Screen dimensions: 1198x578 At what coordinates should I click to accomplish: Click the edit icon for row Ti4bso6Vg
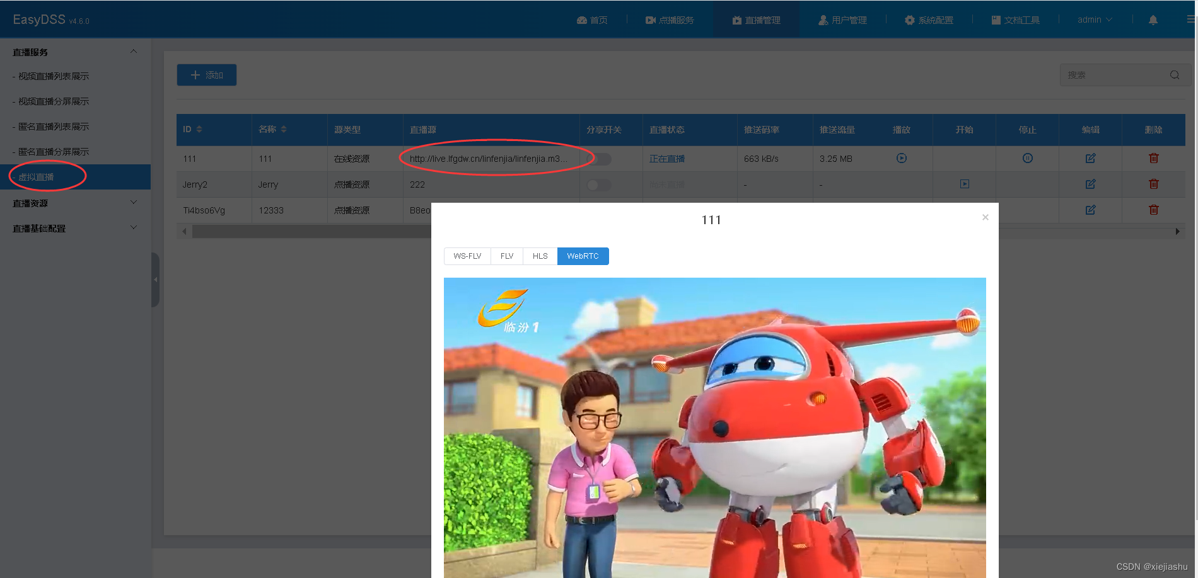click(1091, 210)
